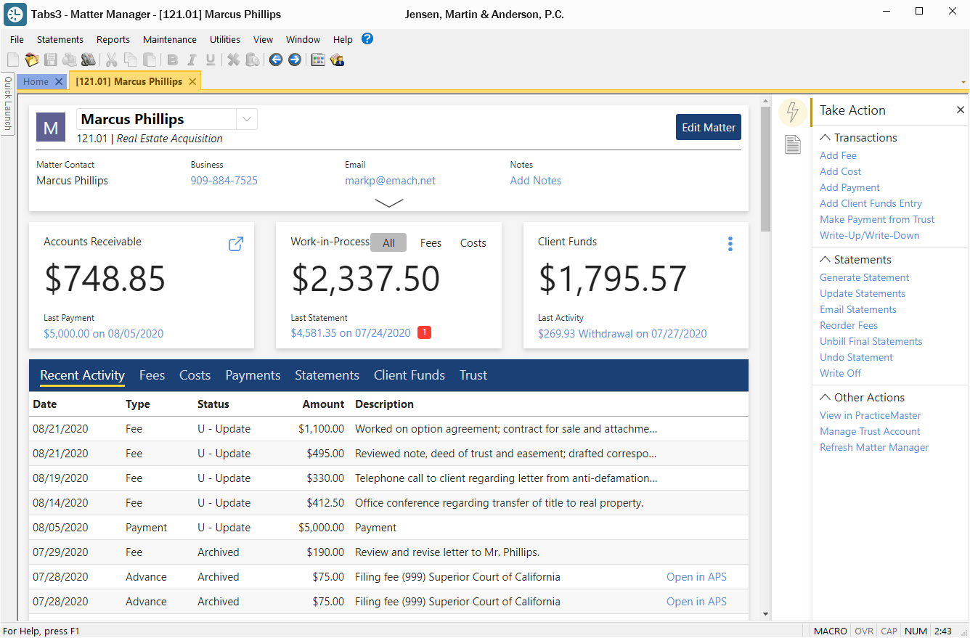
Task: Collapse the Other Actions section
Action: tap(826, 397)
